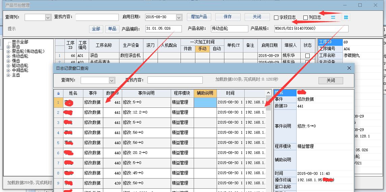Open 查询列 dropdown in log query dialog
Viewport: 386px width, 192px height.
112,80
